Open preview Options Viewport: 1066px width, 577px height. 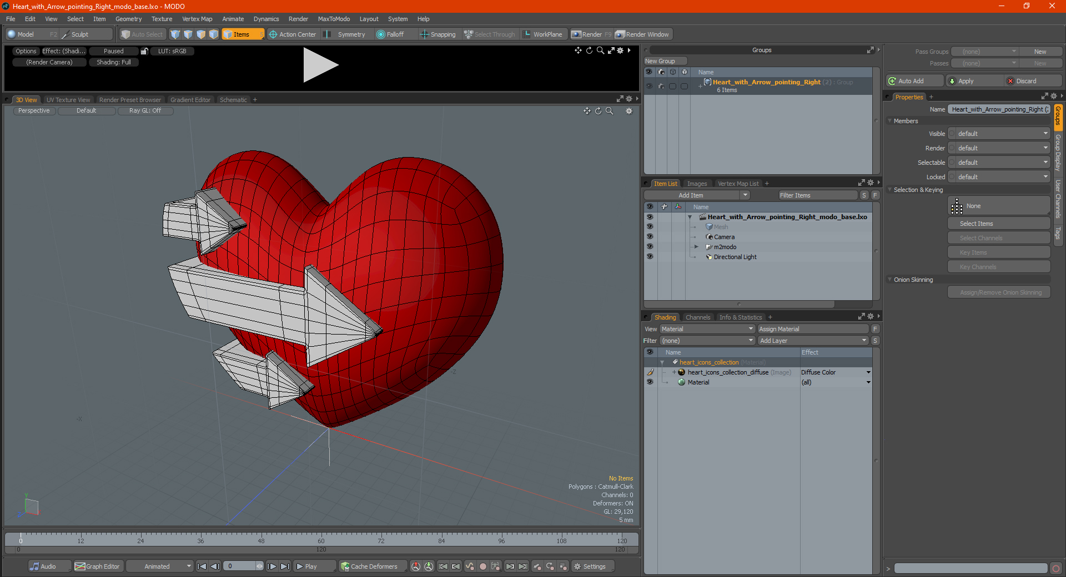point(26,51)
